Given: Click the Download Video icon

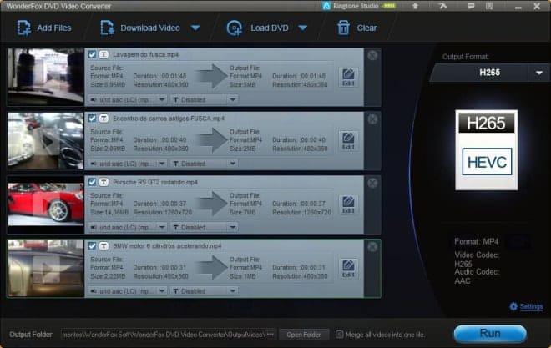Looking at the screenshot, I should click(107, 28).
